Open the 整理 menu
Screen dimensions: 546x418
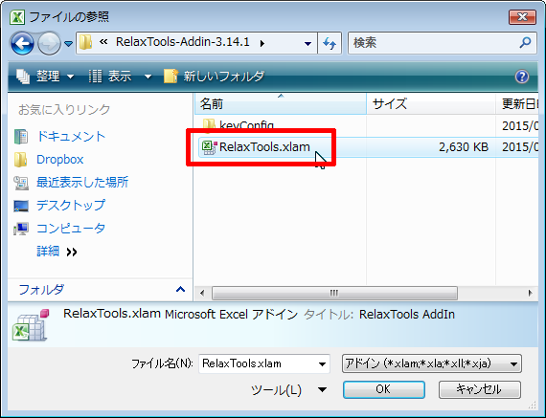45,76
